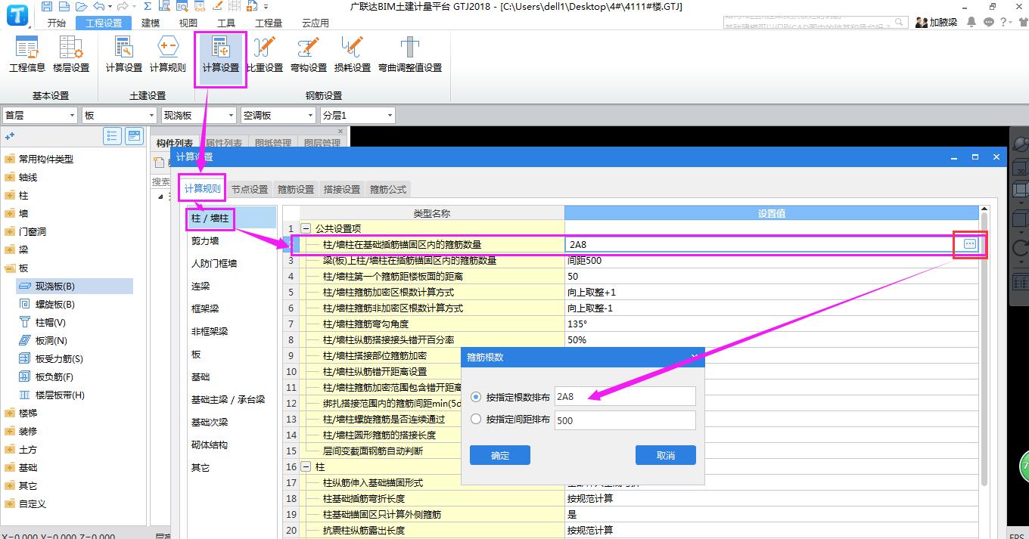Click the ellipsis button in 2A8 row

click(970, 244)
